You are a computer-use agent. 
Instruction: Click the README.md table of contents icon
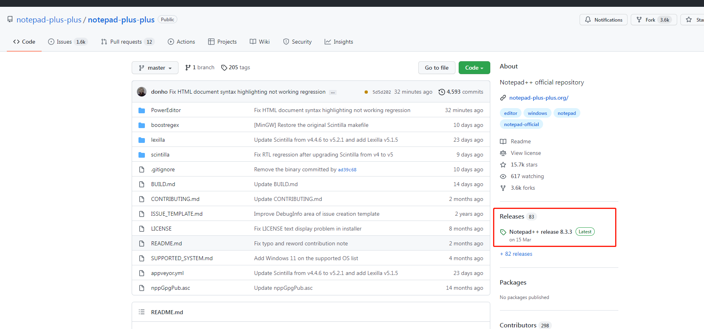[x=142, y=312]
